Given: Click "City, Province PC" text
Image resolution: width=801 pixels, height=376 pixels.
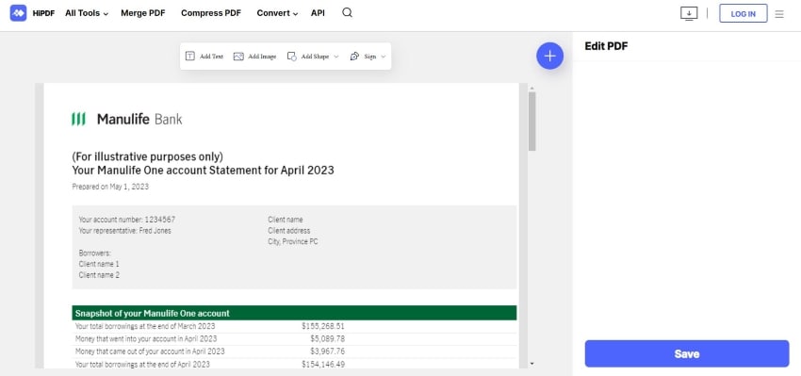Looking at the screenshot, I should tap(293, 241).
